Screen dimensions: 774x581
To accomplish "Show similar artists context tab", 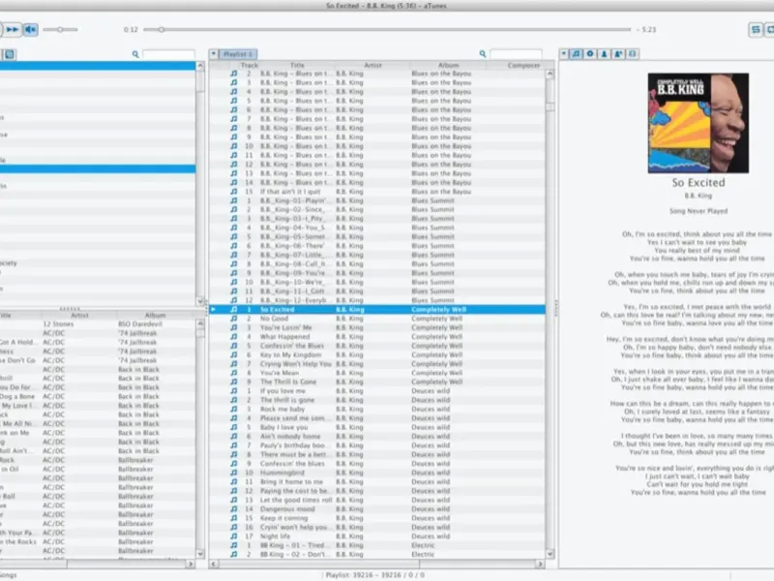I will tap(618, 54).
